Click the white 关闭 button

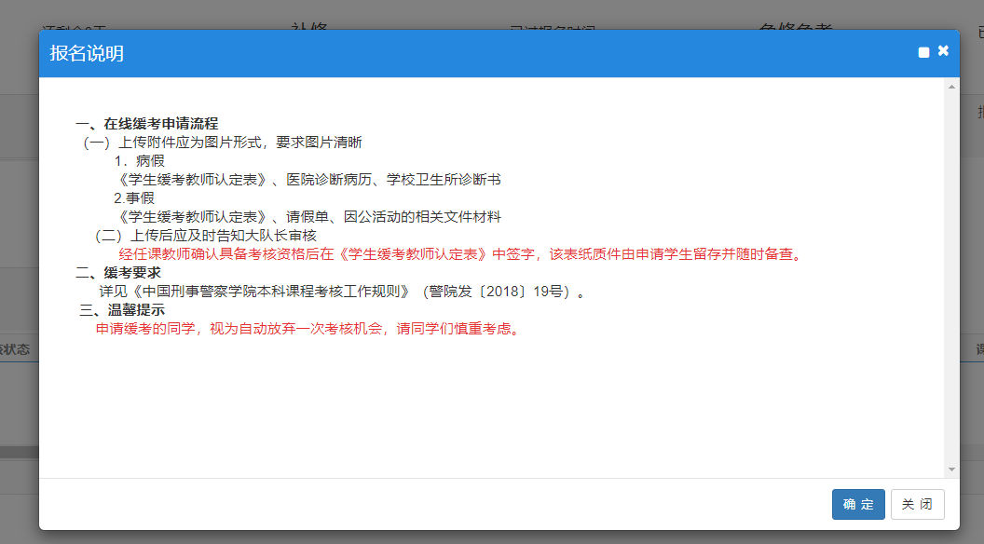(917, 504)
